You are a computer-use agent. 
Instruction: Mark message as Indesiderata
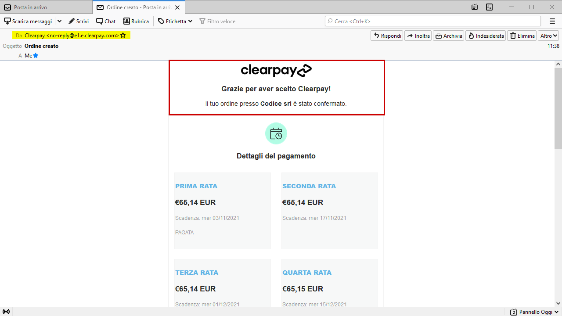click(x=486, y=36)
